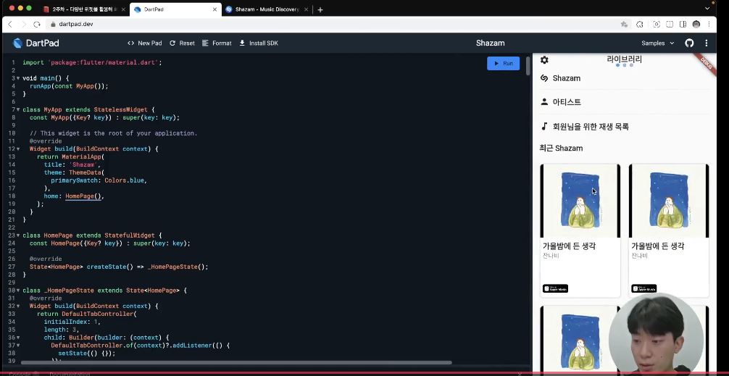The height and width of the screenshot is (376, 729).
Task: Collapse the main() function at line 3
Action: [18, 78]
